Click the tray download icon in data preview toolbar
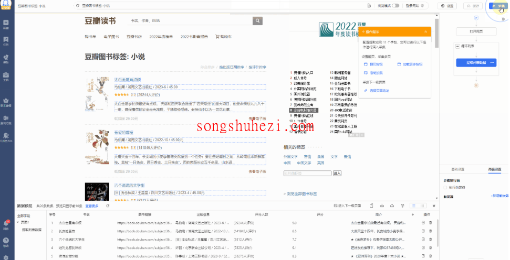The width and height of the screenshot is (510, 260). coord(382,206)
